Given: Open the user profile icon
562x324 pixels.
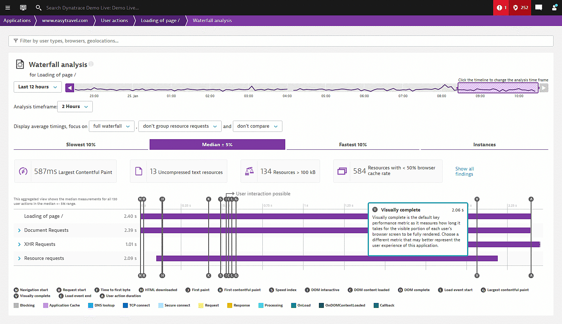Looking at the screenshot, I should point(554,8).
